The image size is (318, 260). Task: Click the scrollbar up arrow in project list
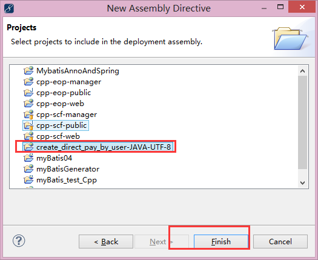pos(303,71)
